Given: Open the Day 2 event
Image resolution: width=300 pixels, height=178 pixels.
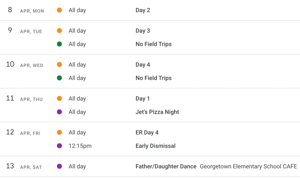Looking at the screenshot, I should click(143, 10).
